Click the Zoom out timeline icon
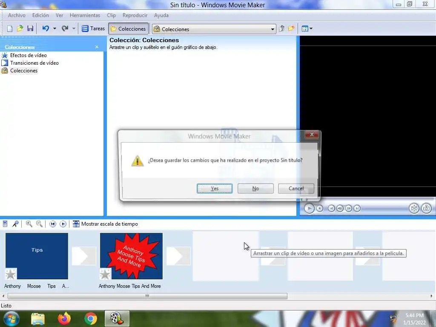 click(x=39, y=224)
